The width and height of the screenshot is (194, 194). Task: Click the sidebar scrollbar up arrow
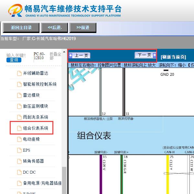(x=64, y=52)
